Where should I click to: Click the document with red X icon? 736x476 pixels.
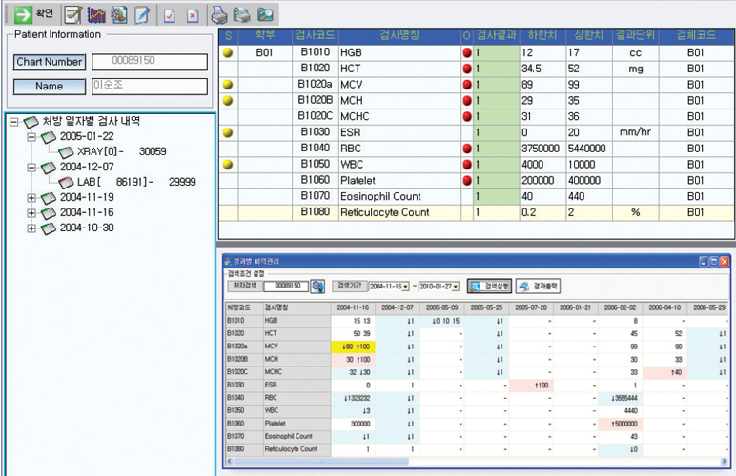(x=193, y=15)
